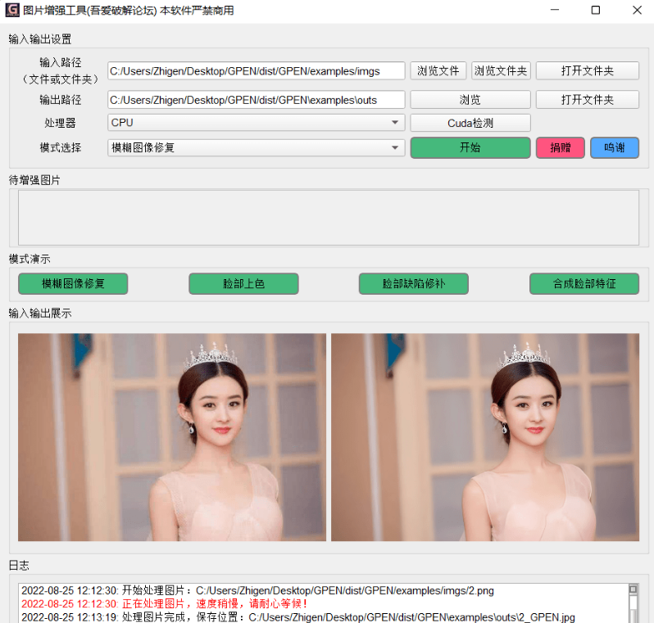Click the pink 捐赠 button
654x623 pixels.
560,147
